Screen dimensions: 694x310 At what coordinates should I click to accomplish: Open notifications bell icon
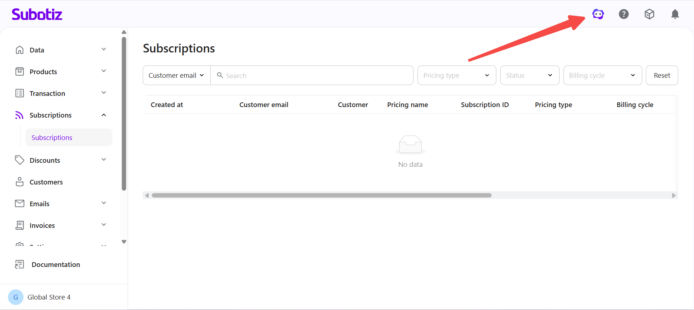pos(674,14)
